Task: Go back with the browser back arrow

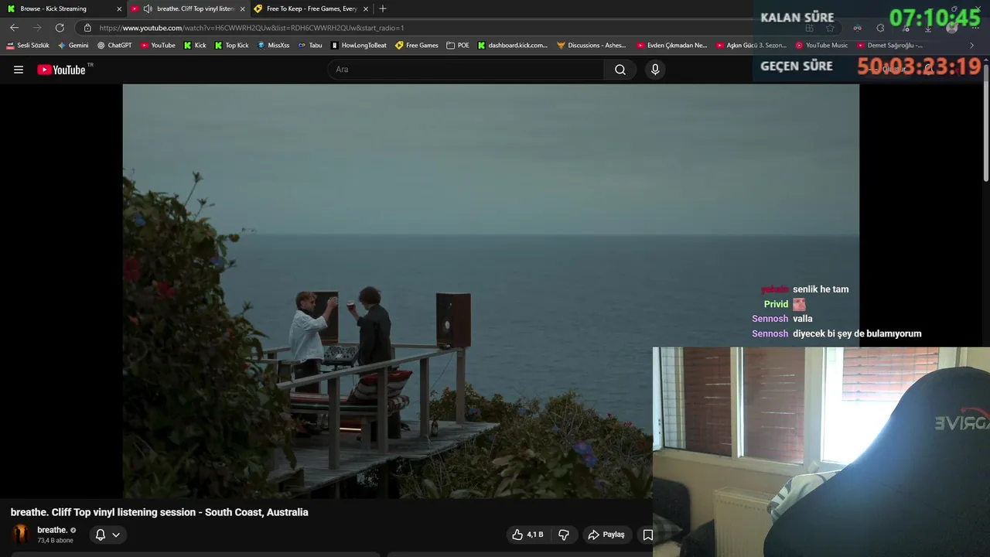Action: pos(14,28)
